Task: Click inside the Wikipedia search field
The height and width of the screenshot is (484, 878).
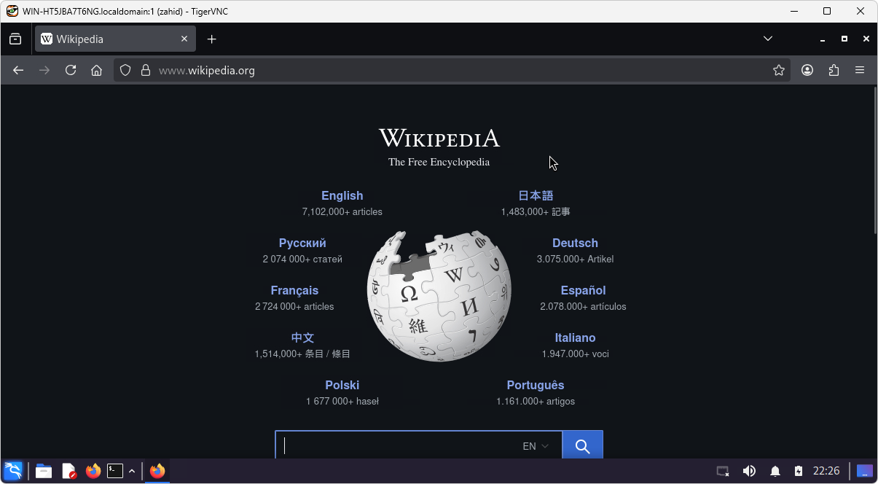Action: click(x=401, y=445)
